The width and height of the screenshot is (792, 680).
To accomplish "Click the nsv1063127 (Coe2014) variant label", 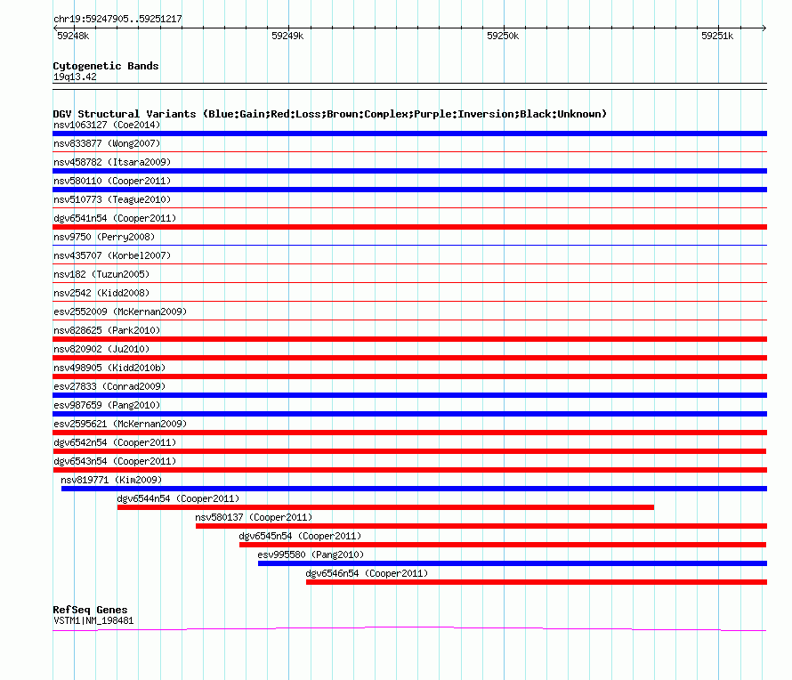I will coord(107,125).
